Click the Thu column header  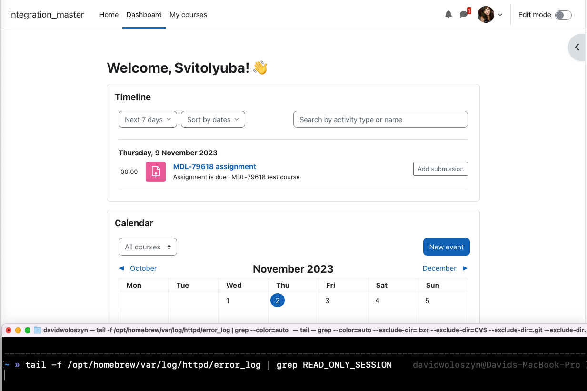tap(283, 286)
